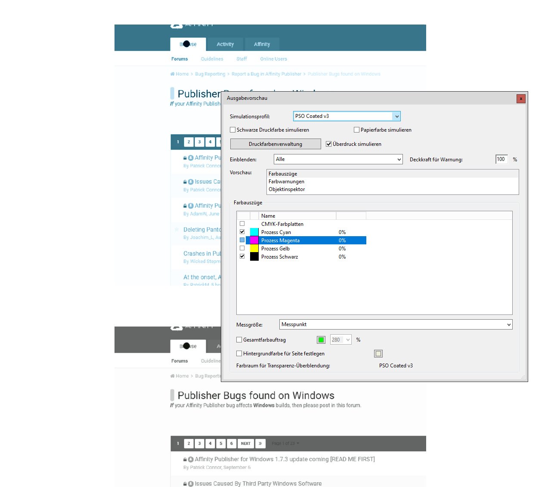Close the Ausgabevorschau dialog with red x
This screenshot has width=554, height=487.
pyautogui.click(x=521, y=99)
